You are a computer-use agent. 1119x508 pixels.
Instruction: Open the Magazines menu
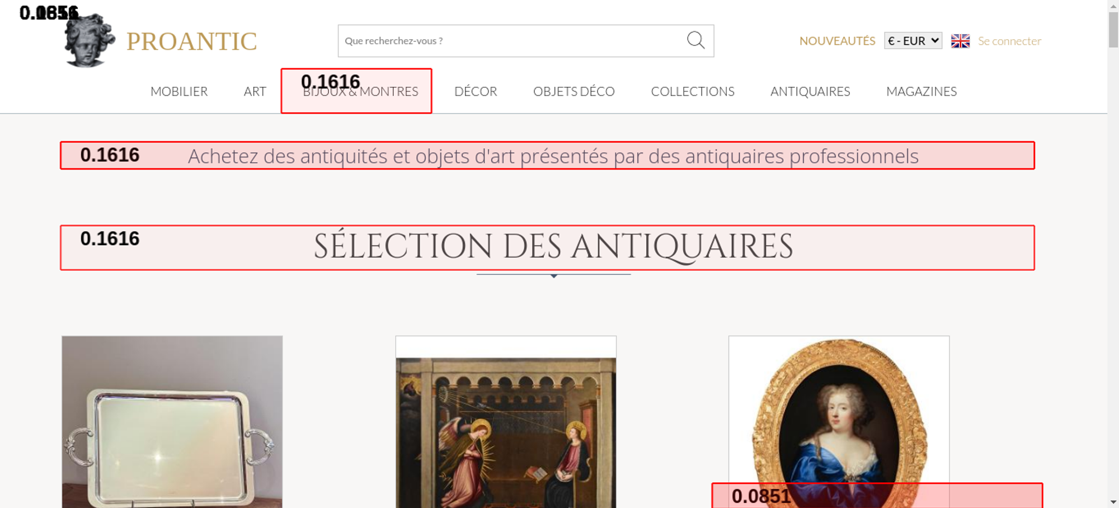click(921, 91)
